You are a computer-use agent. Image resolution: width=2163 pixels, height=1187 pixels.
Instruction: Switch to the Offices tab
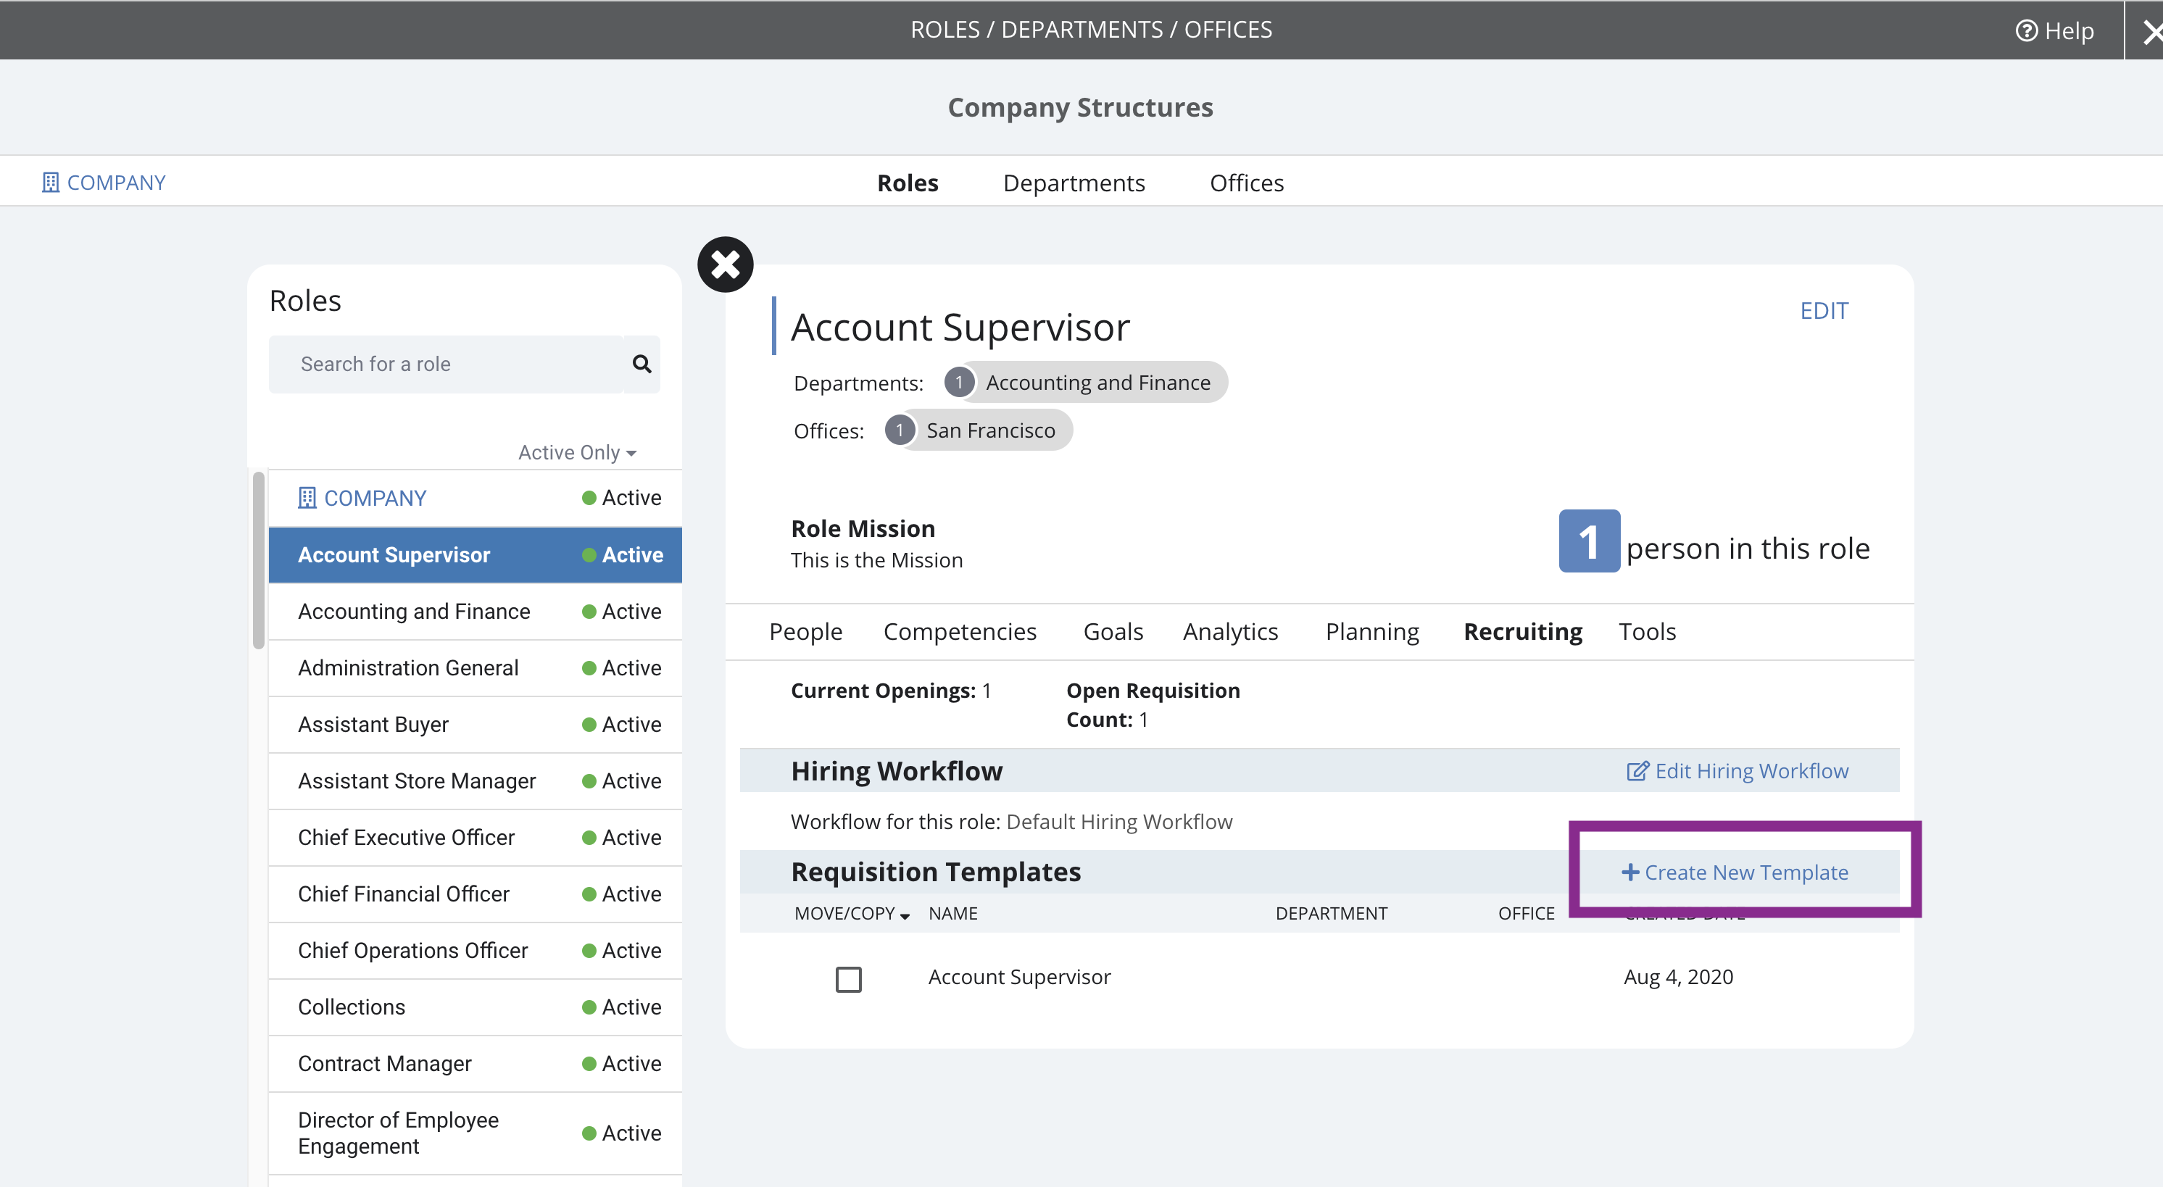(x=1246, y=182)
